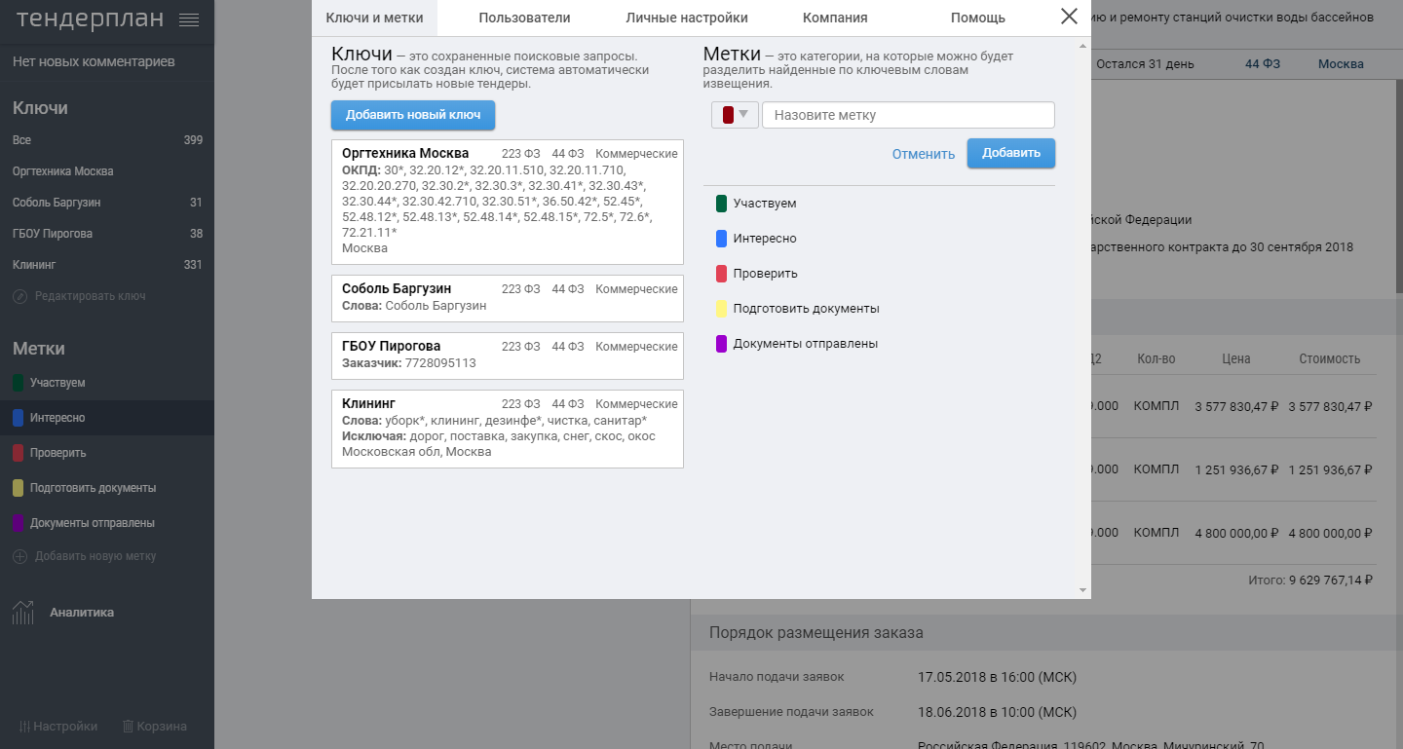This screenshot has width=1403, height=749.
Task: Select Оргтехника Москва key in the sidebar
Action: [107, 171]
